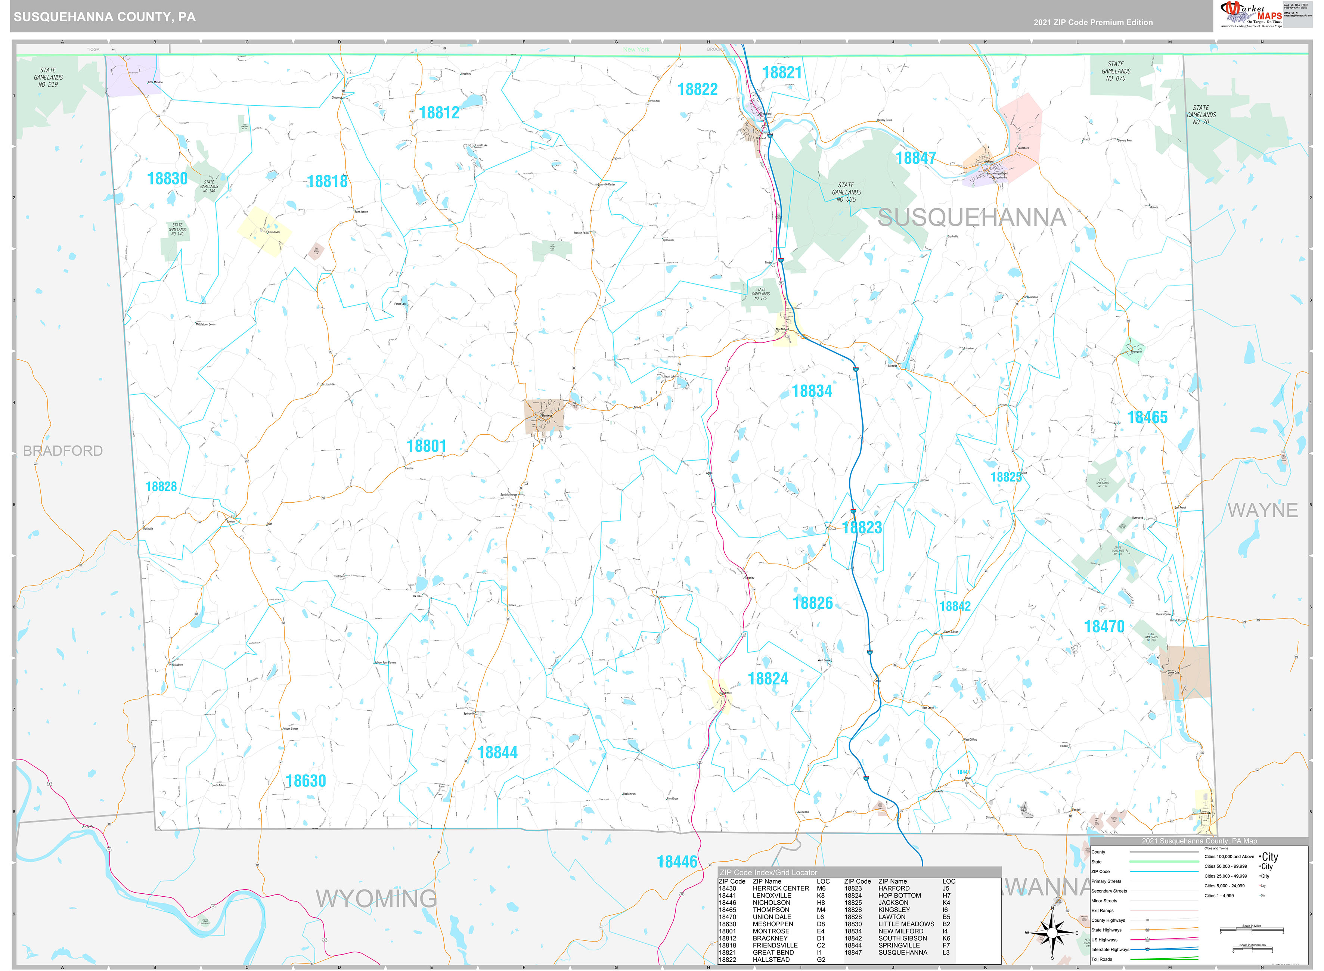This screenshot has width=1324, height=971.
Task: Expand the 2021 Susquehanna County, PA Map title bar
Action: 1199,841
